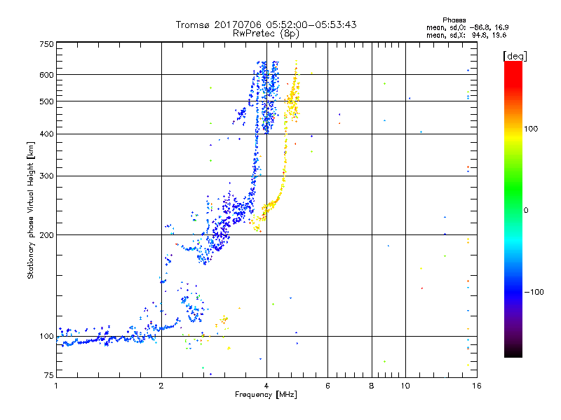
Task: Click the x-axis tick label '2'
Action: pos(161,386)
